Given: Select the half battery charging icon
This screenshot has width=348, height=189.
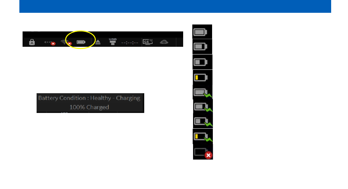Looking at the screenshot, I should tap(203, 121).
